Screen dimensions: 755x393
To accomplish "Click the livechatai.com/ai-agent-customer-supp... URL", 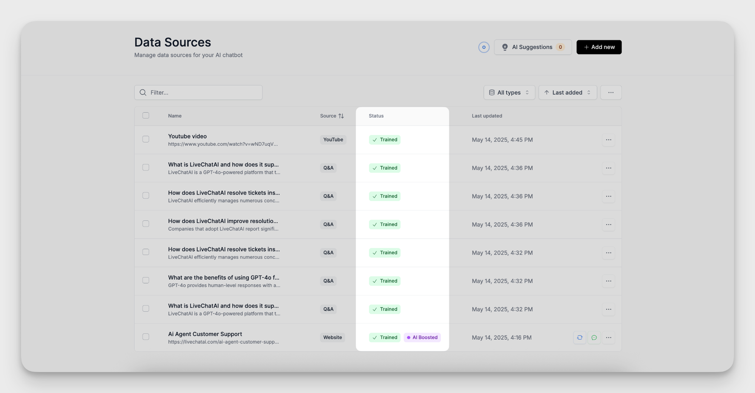I will click(x=223, y=342).
